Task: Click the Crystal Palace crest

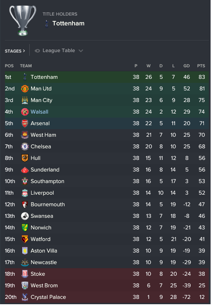Action: click(x=25, y=297)
